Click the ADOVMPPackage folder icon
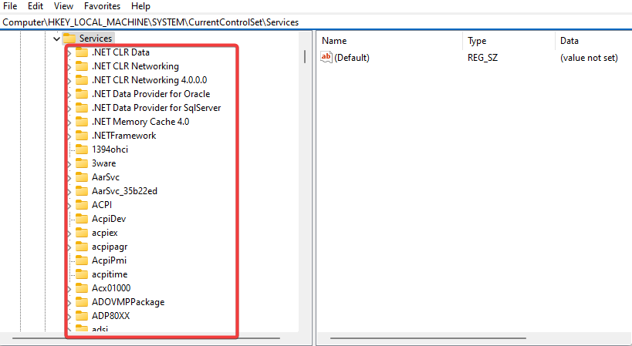Screen dimensions: 632x346 click(x=82, y=302)
